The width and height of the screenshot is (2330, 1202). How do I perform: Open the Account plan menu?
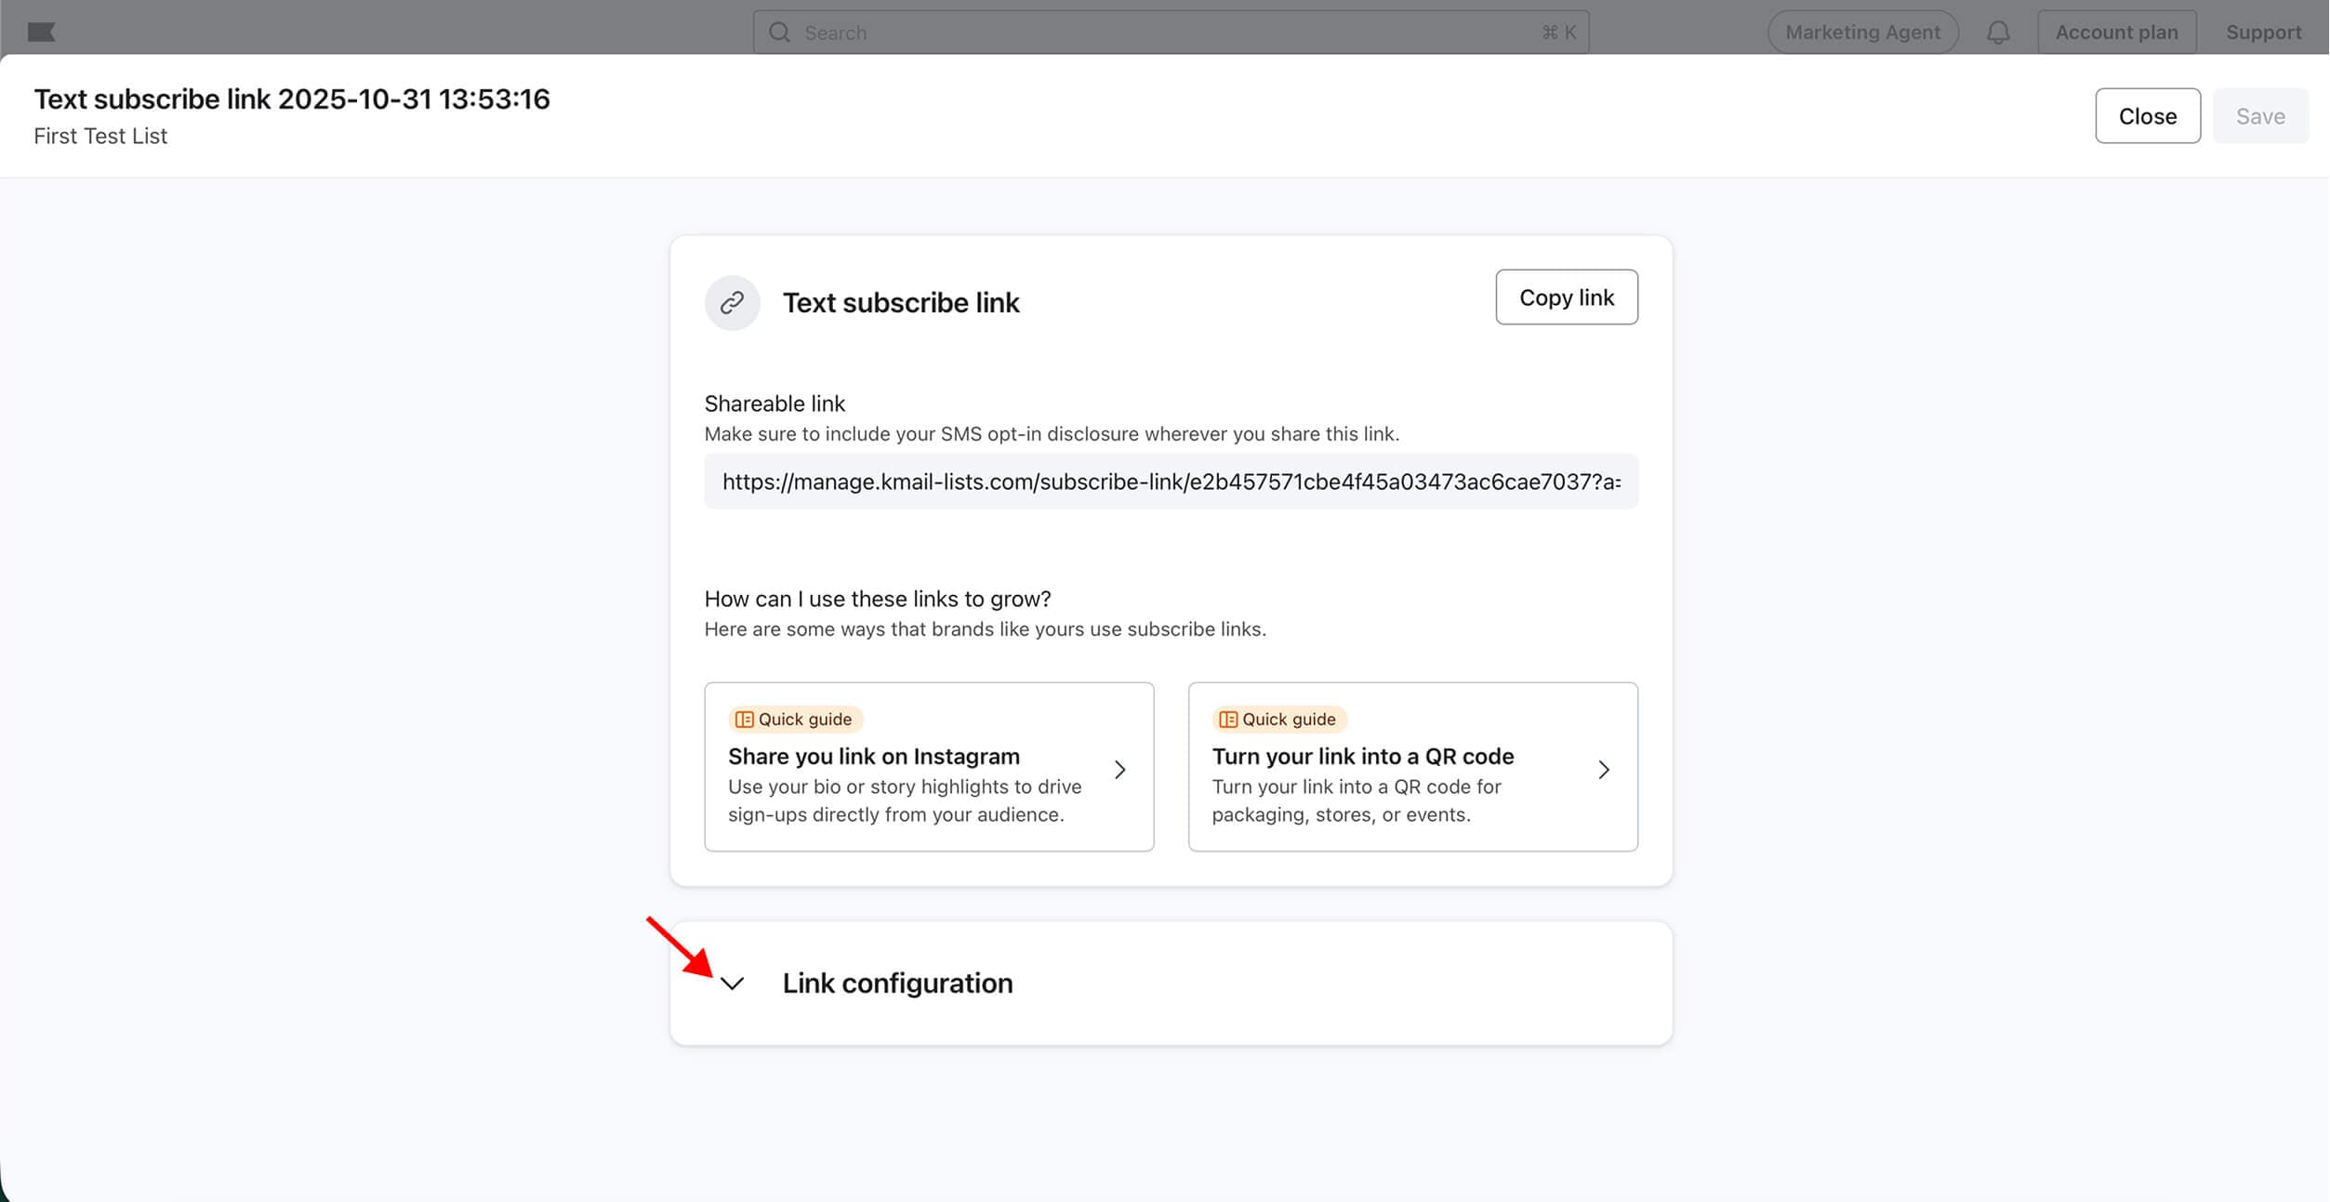coord(2116,33)
